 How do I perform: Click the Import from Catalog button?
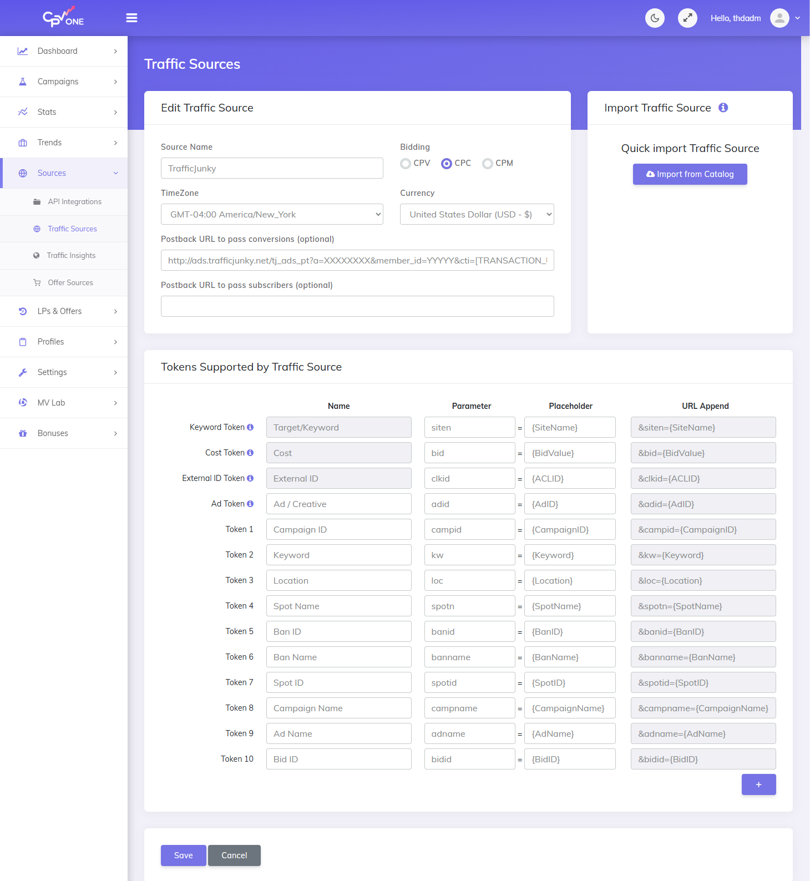coord(690,174)
